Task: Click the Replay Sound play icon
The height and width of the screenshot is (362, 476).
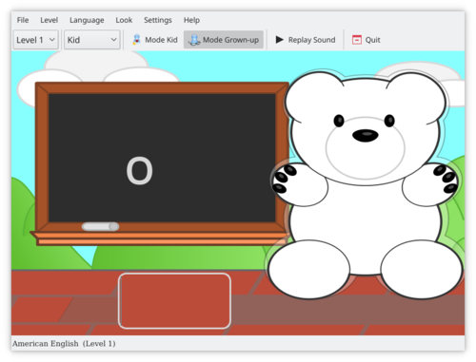Action: coord(279,40)
